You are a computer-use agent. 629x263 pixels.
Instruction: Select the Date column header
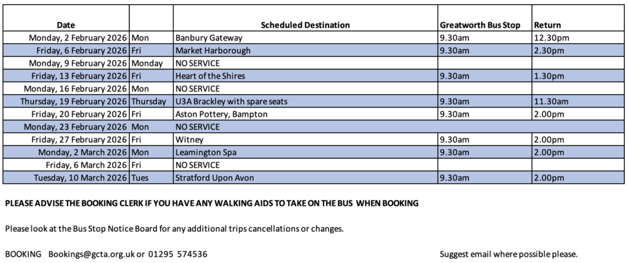(66, 25)
